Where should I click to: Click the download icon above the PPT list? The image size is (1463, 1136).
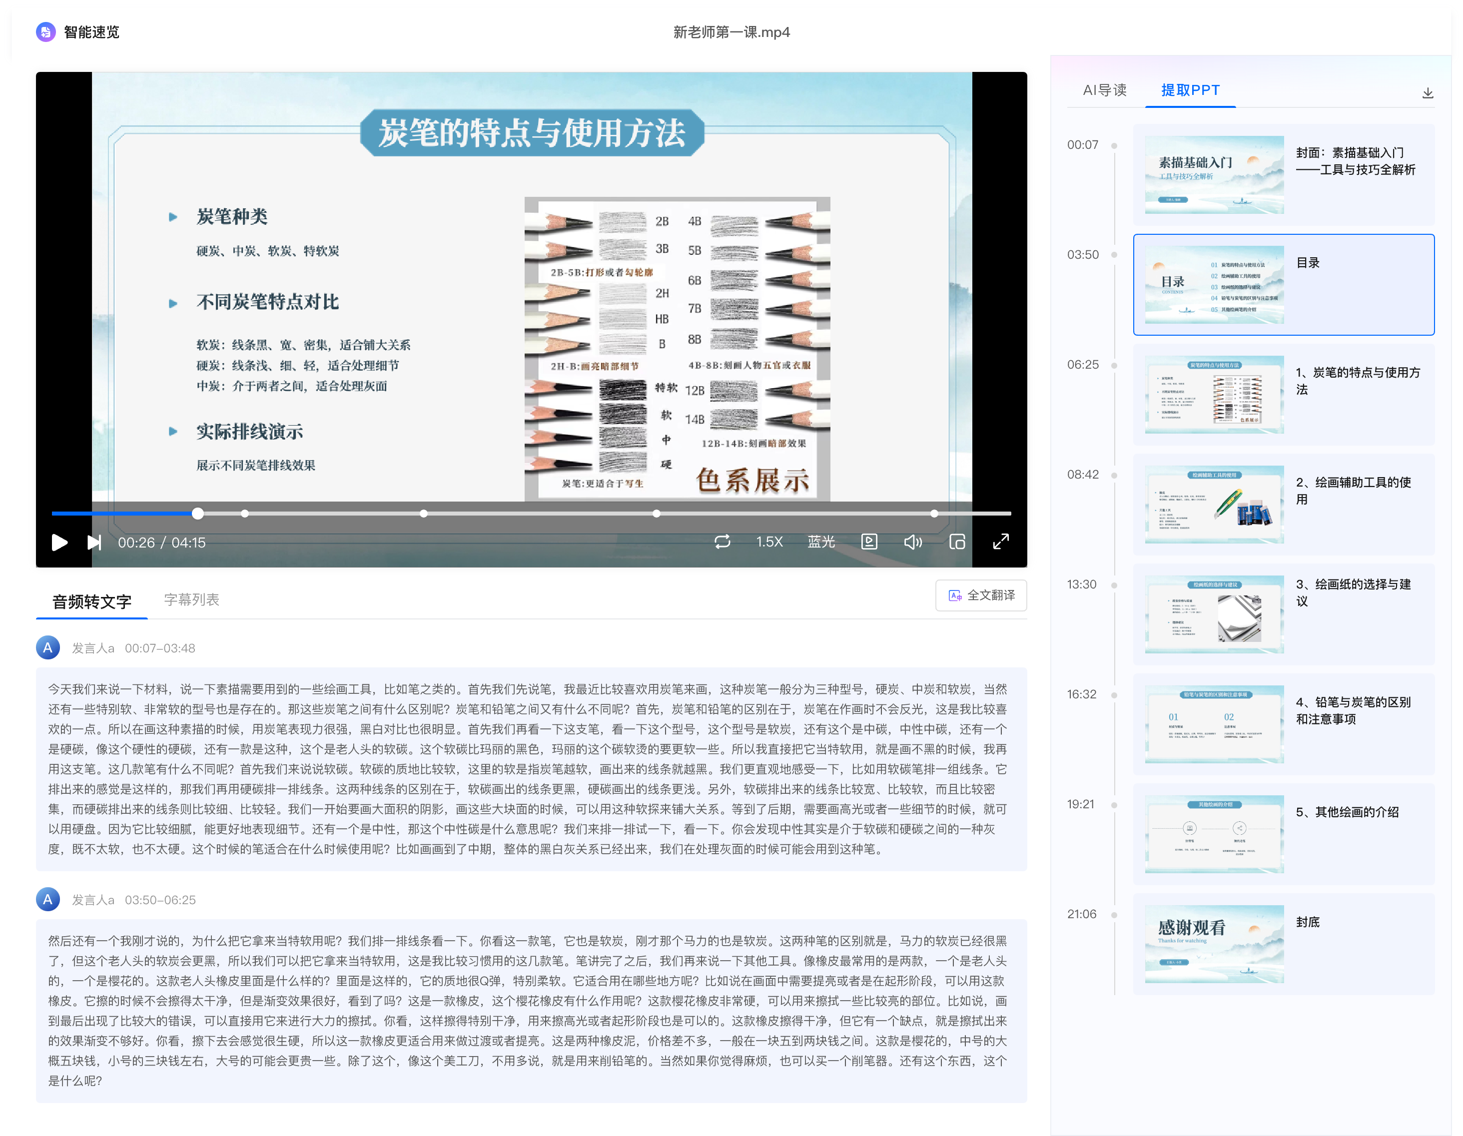click(1428, 93)
